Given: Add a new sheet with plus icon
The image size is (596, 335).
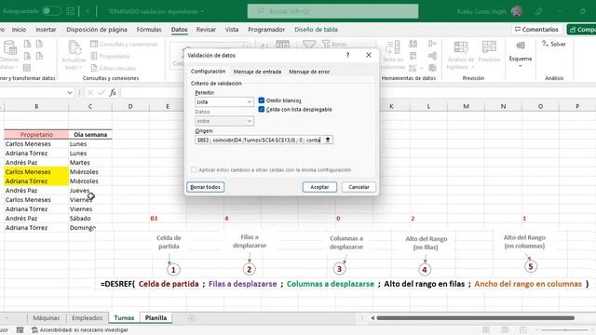Looking at the screenshot, I should [x=191, y=318].
